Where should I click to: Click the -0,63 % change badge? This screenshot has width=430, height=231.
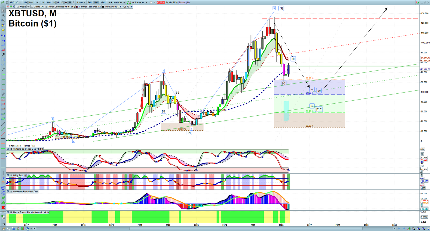point(161,2)
